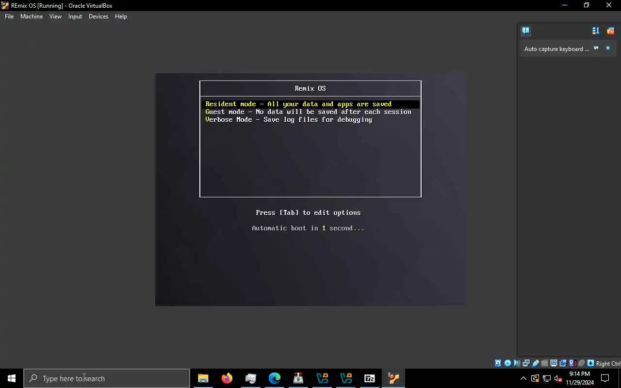Click the don't-show-again icon on keyboard notification
The height and width of the screenshot is (388, 621).
pos(596,48)
